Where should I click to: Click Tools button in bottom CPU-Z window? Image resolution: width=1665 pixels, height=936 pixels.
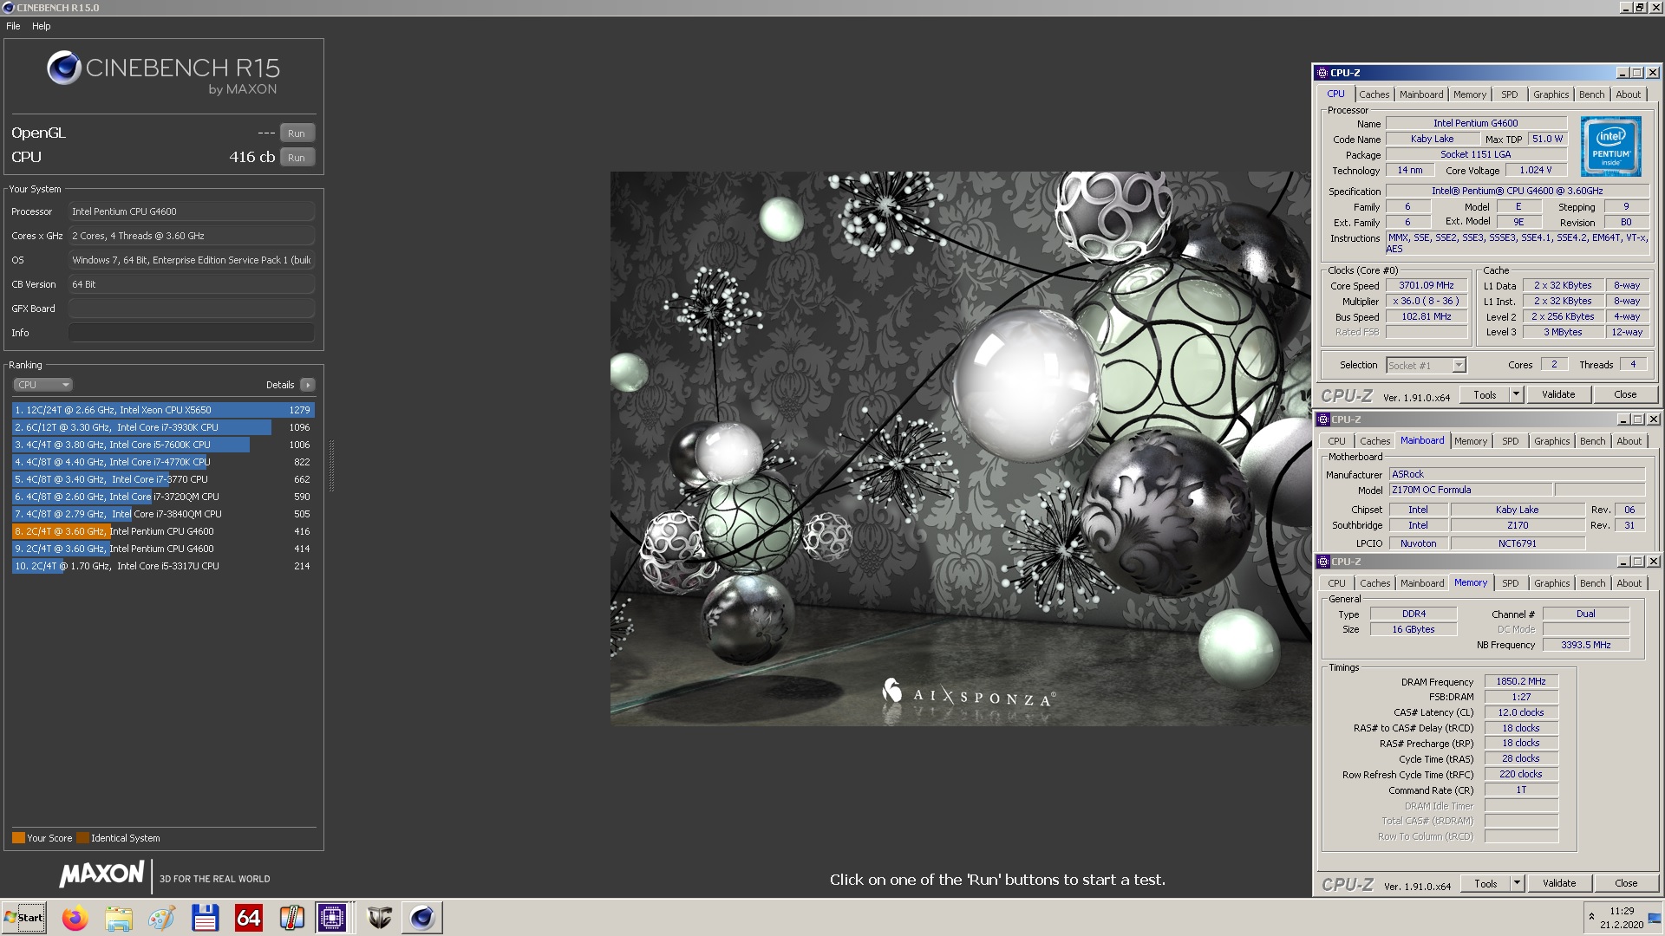pos(1485,884)
